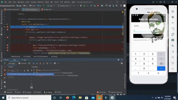Screen dimensions: 178x100
Task: Click CALCULATE button in emulator app
Action: tap(148, 36)
